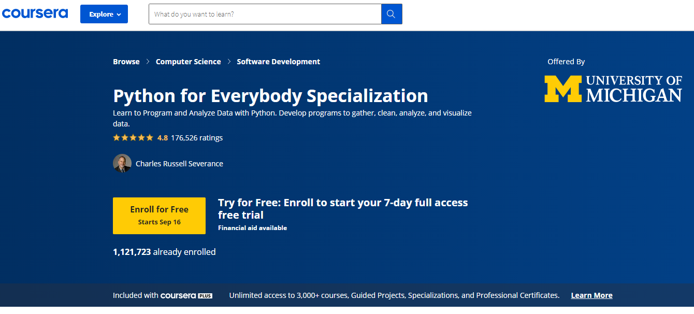Click the Coursera Plus logo
The height and width of the screenshot is (314, 694).
point(186,295)
